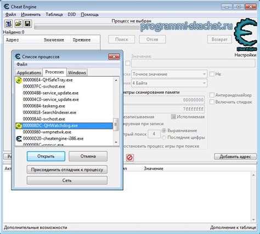
Task: Click process list scroll down arrow
Action: (116, 142)
